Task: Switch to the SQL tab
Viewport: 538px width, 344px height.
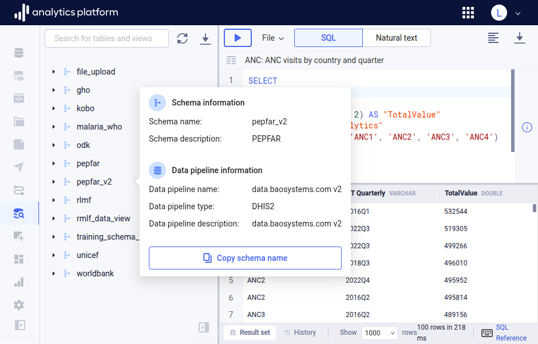Action: click(x=329, y=38)
